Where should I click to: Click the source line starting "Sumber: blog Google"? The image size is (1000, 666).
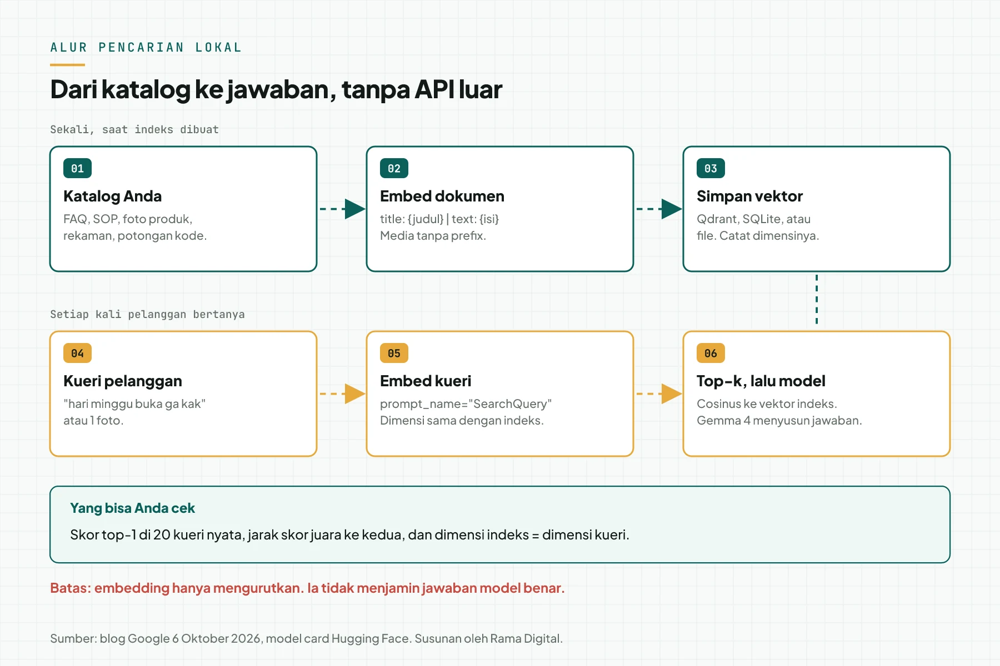(306, 639)
